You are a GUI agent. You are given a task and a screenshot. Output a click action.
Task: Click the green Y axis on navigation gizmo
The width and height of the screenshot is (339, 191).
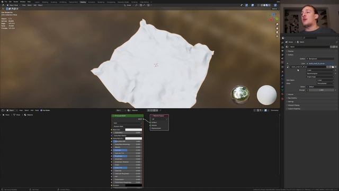click(x=276, y=19)
